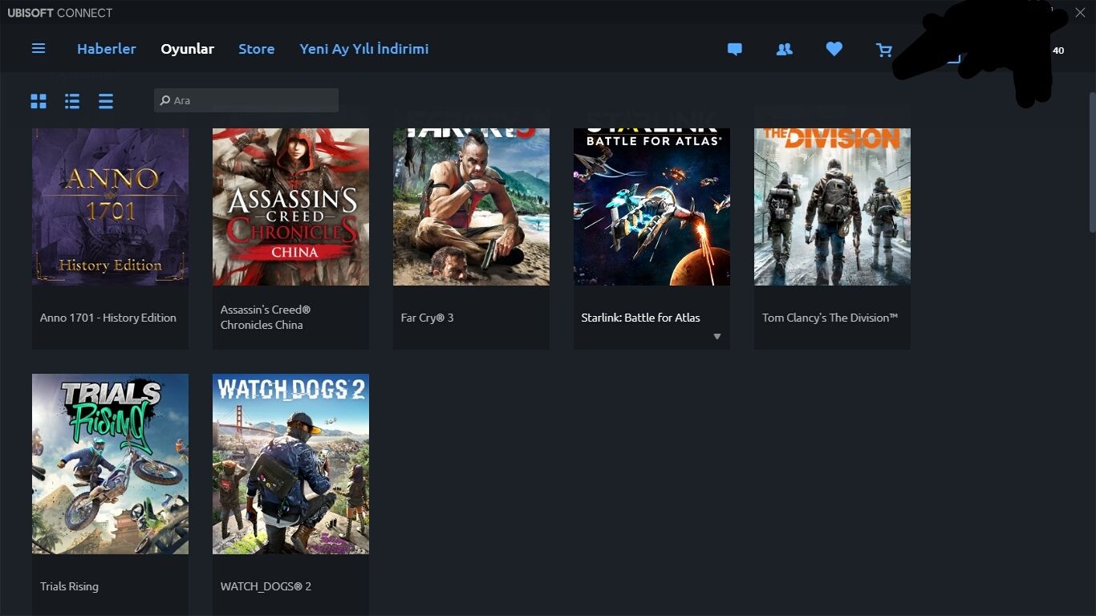Open Assassin's Creed Chronicles China cover
Viewport: 1096px width, 616px height.
pyautogui.click(x=290, y=207)
